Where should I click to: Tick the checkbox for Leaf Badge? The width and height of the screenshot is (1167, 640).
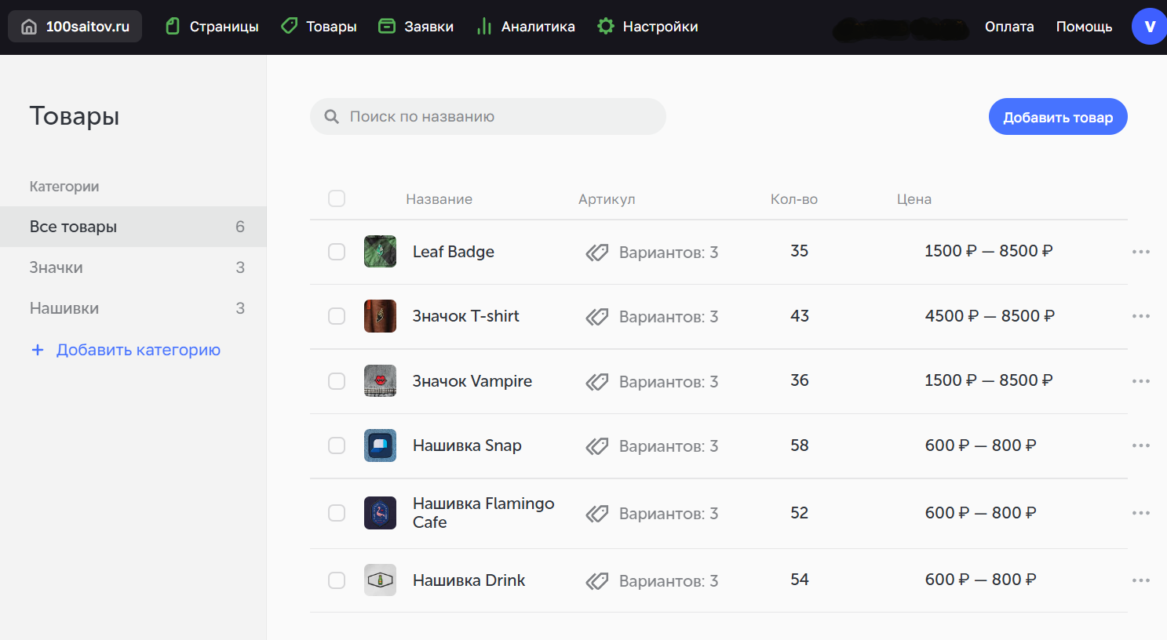[x=337, y=252]
